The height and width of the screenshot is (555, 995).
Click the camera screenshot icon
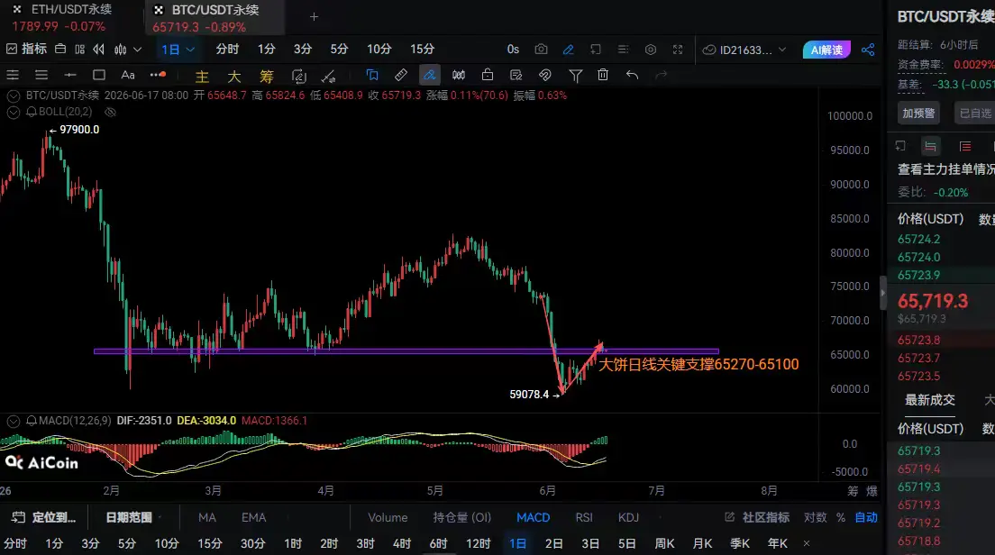(541, 50)
